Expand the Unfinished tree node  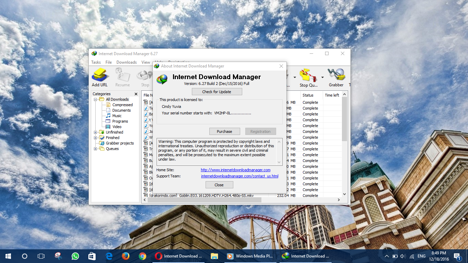[96, 132]
